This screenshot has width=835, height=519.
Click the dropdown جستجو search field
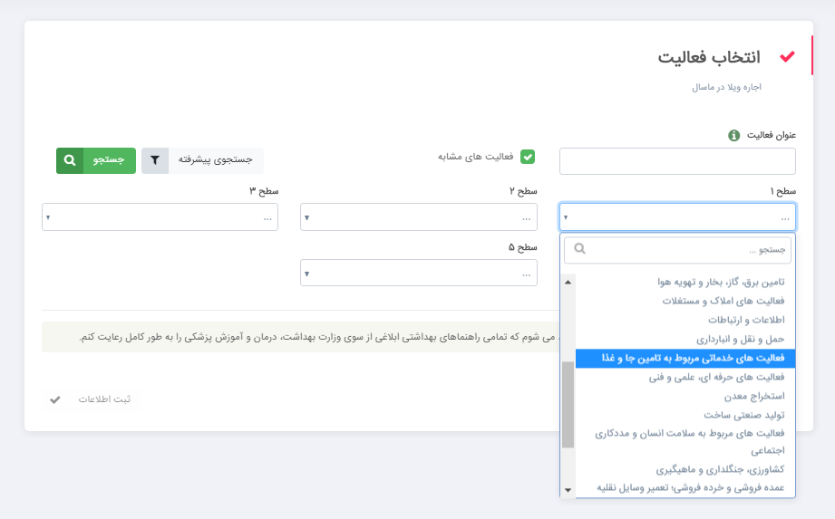click(677, 249)
